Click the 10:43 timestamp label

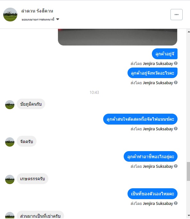[x=94, y=92]
